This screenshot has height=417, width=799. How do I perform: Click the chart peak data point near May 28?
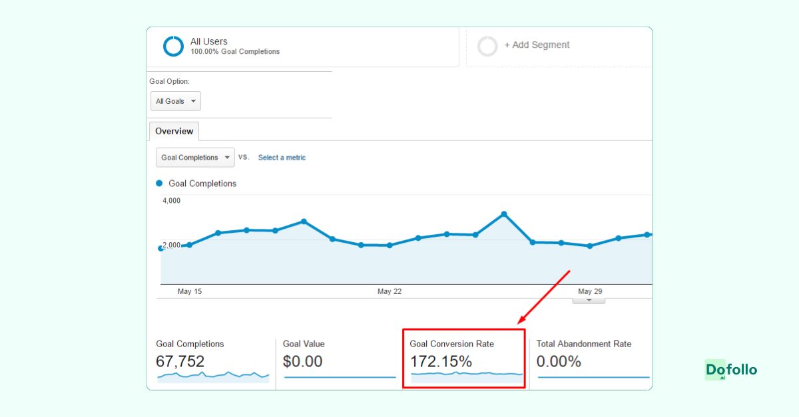tap(504, 213)
